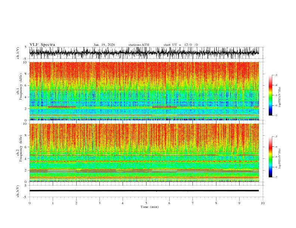Click the "0" tick on the Time axis
This screenshot has height=228, width=296.
(30, 203)
